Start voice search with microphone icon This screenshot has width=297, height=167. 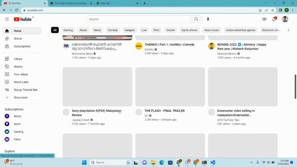pyautogui.click(x=208, y=19)
